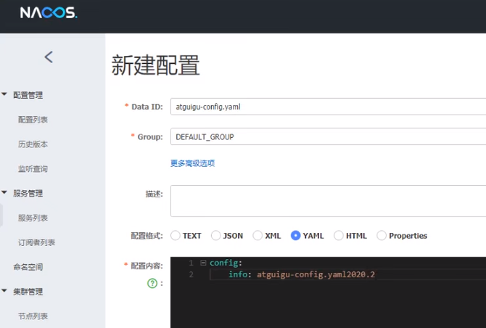Collapse the sidebar with back chevron
Screen dimensions: 486x328
pyautogui.click(x=49, y=57)
